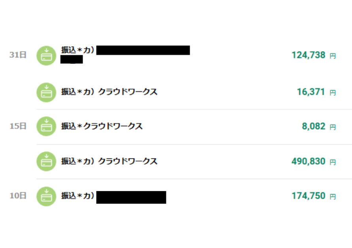Click the 124,738 円 amount

click(x=309, y=55)
